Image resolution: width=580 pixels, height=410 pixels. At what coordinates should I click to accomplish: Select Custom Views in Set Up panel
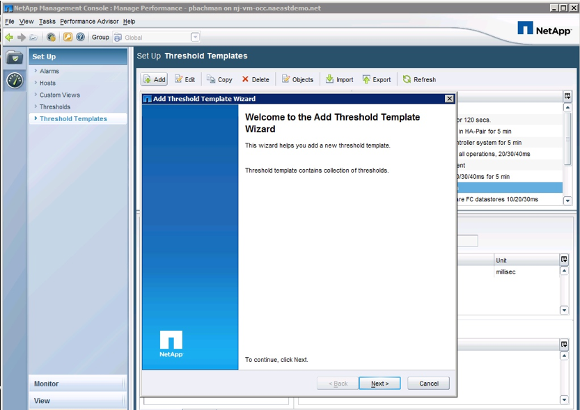click(60, 95)
